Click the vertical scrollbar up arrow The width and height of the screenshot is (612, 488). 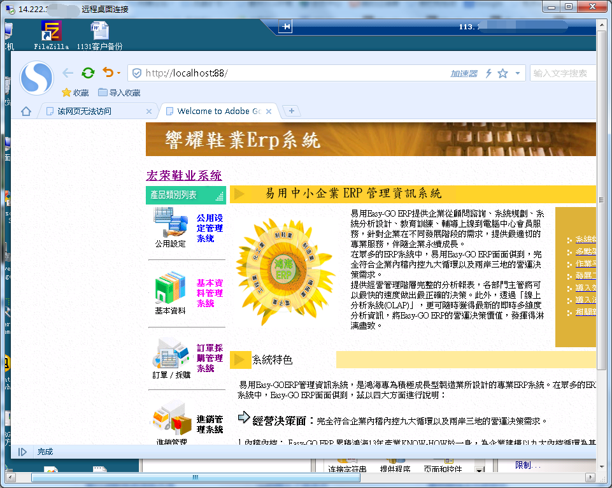coord(601,25)
